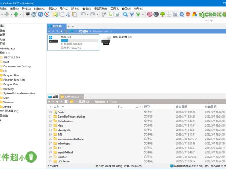Click the F-shaped icon in toolbar

(104, 14)
